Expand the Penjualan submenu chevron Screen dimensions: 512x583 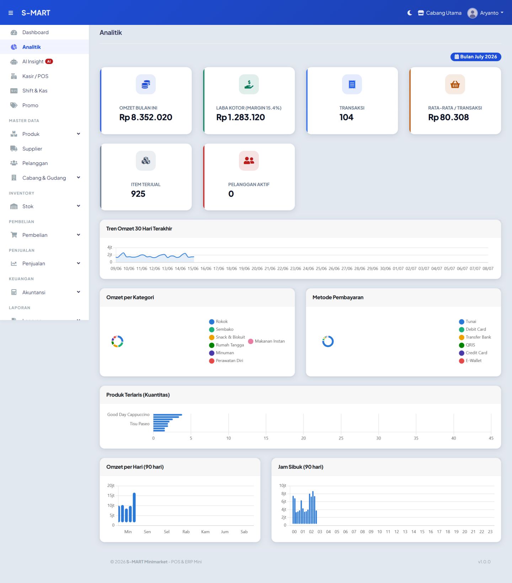[79, 263]
